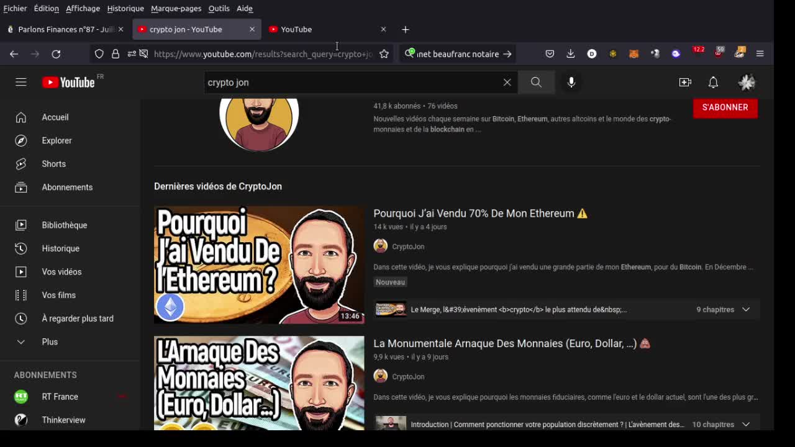Open Thinkerview subscription
This screenshot has height=447, width=795.
[x=70, y=420]
